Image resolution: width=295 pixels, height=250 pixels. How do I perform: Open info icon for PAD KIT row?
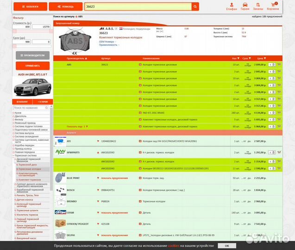click(x=140, y=112)
